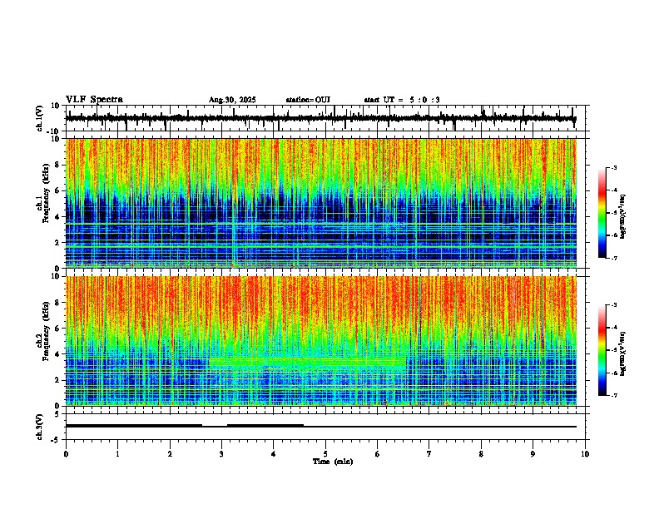
Task: Click the time axis tick label "4"
Action: (273, 454)
